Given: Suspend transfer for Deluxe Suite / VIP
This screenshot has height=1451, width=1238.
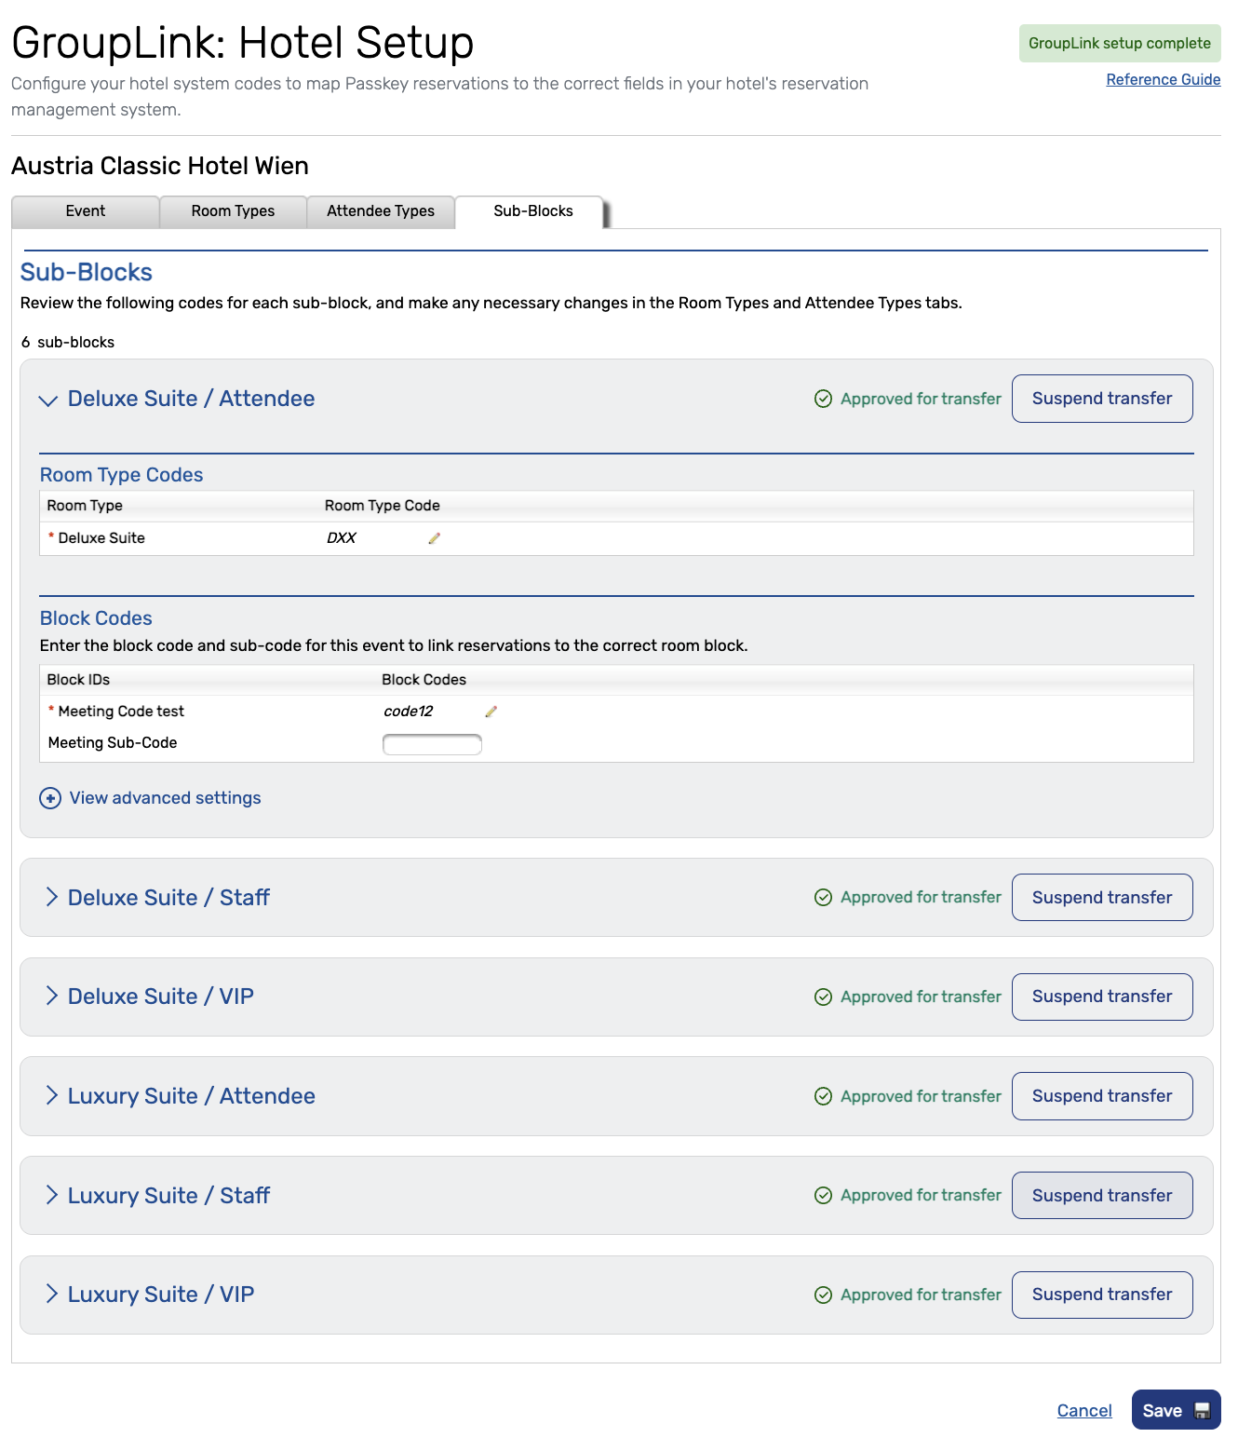Looking at the screenshot, I should click(1102, 997).
